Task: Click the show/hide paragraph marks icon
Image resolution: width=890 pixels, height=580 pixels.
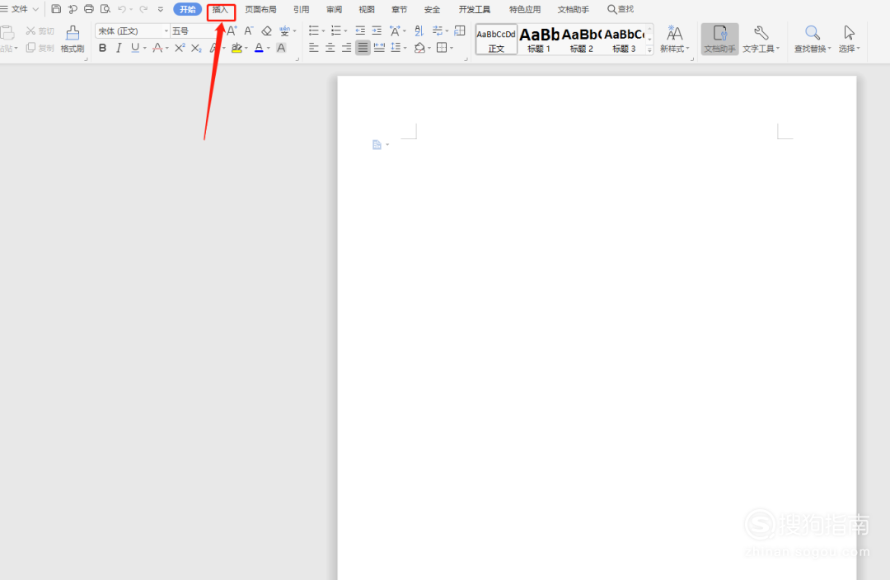Action: pos(437,30)
